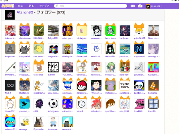
Task: Open the praying monk photo avatar
Action: click(x=154, y=31)
